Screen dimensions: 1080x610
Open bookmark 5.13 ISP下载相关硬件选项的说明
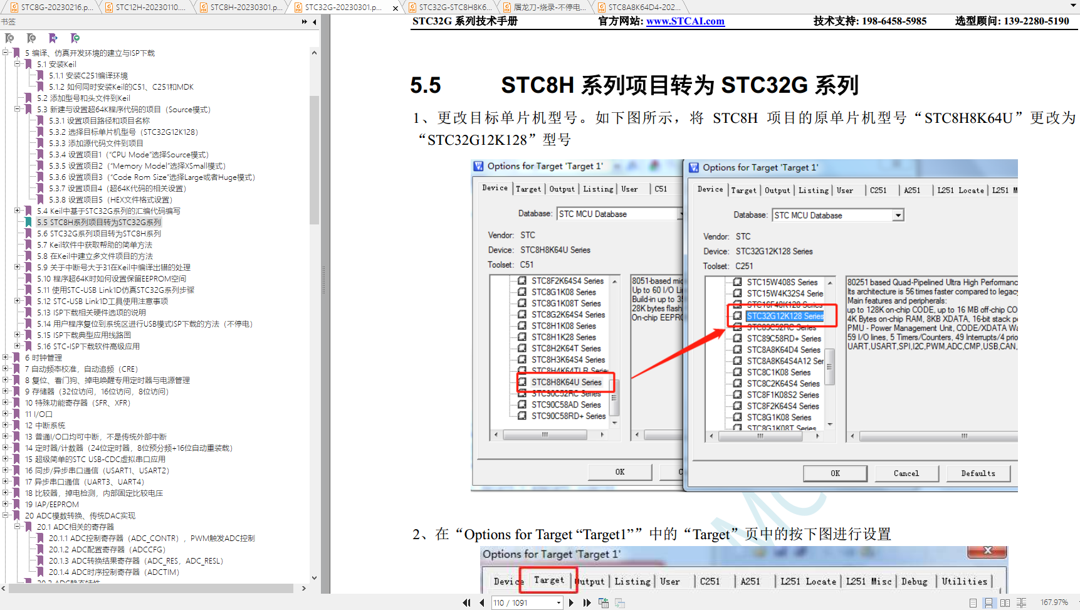coord(92,313)
